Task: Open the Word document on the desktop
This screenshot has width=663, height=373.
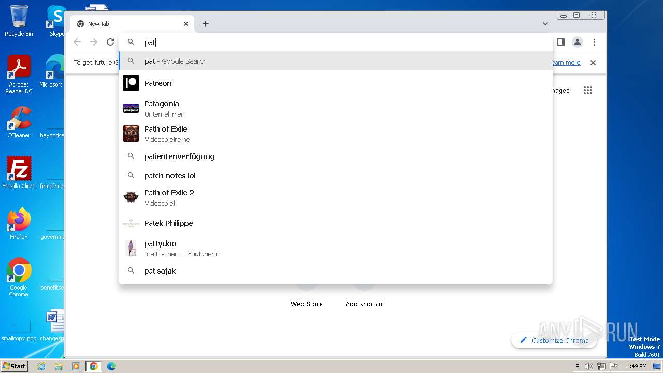Action: click(x=52, y=325)
